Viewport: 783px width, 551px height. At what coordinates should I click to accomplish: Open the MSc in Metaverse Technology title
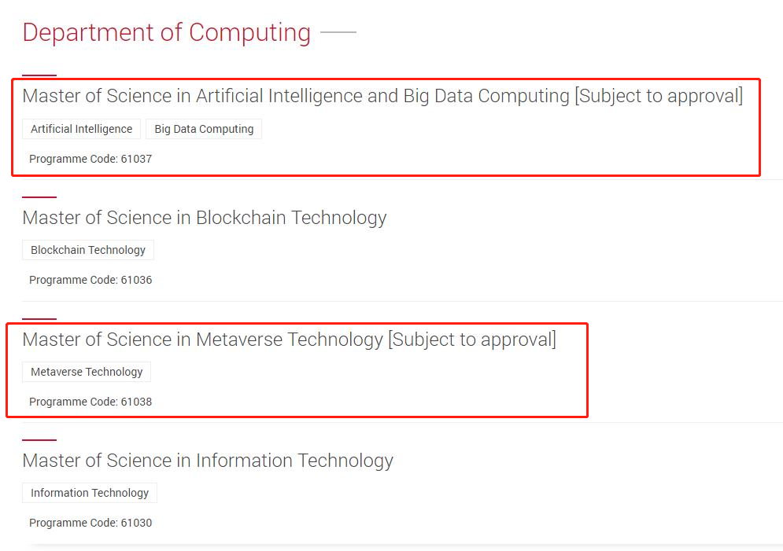click(202, 340)
